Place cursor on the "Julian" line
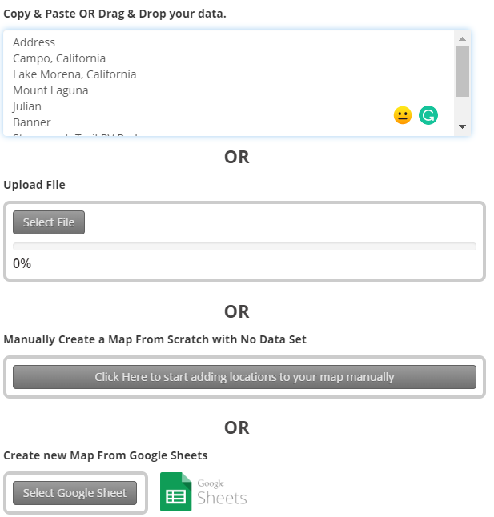The width and height of the screenshot is (494, 517). [27, 106]
